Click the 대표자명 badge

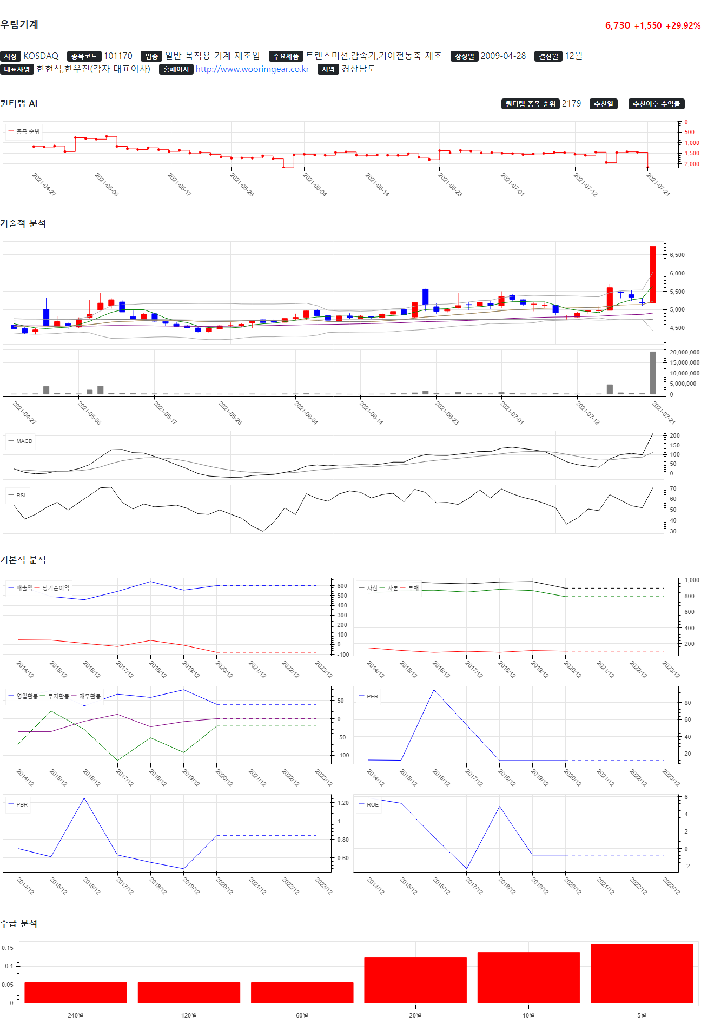coord(17,69)
